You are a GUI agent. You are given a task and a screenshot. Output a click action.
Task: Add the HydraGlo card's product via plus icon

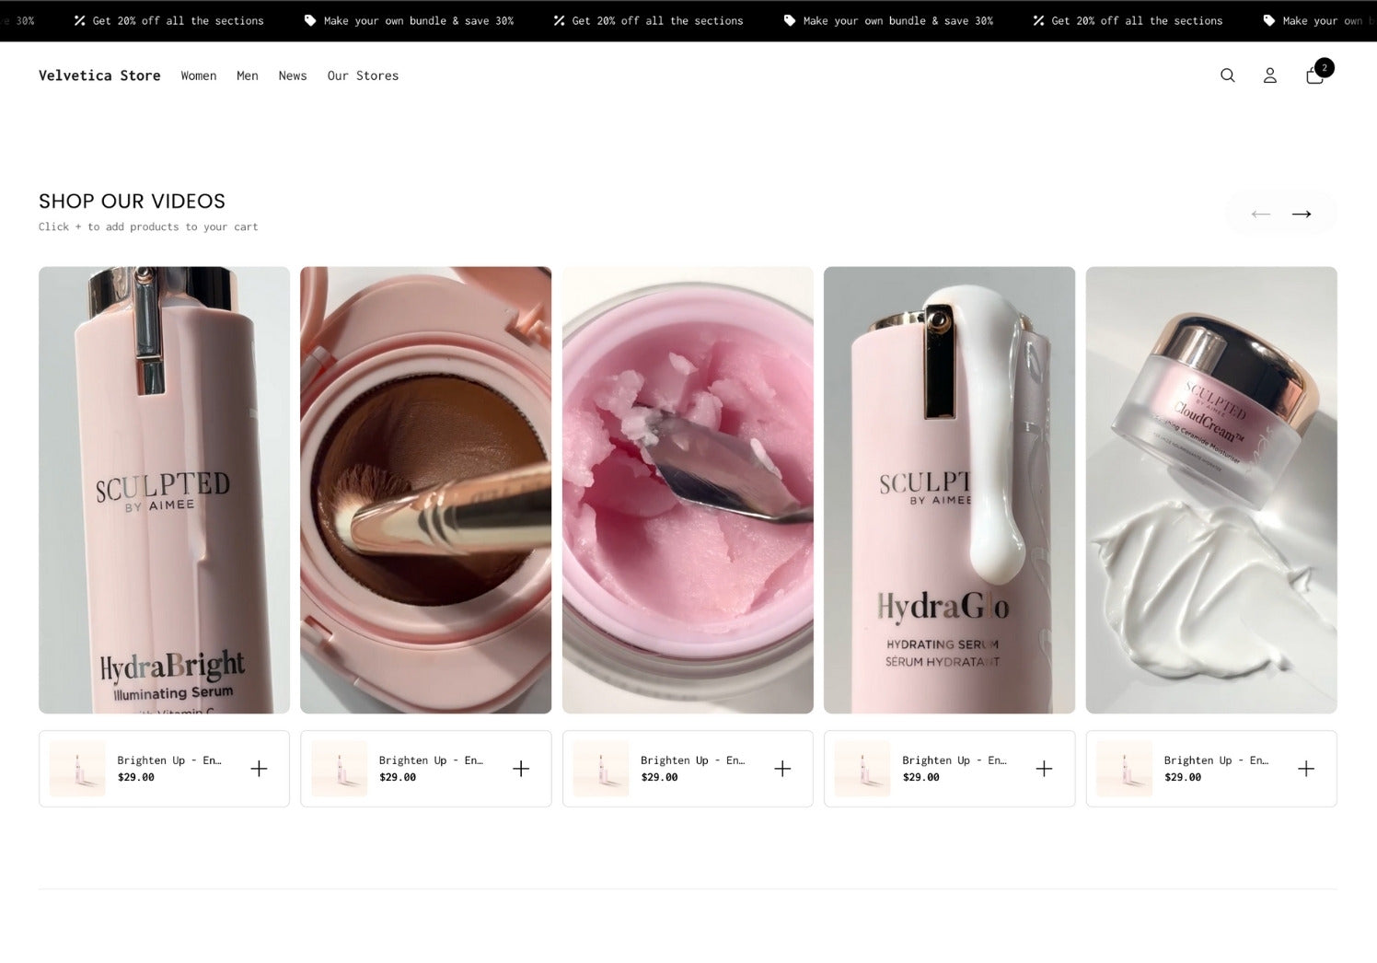1045,768
